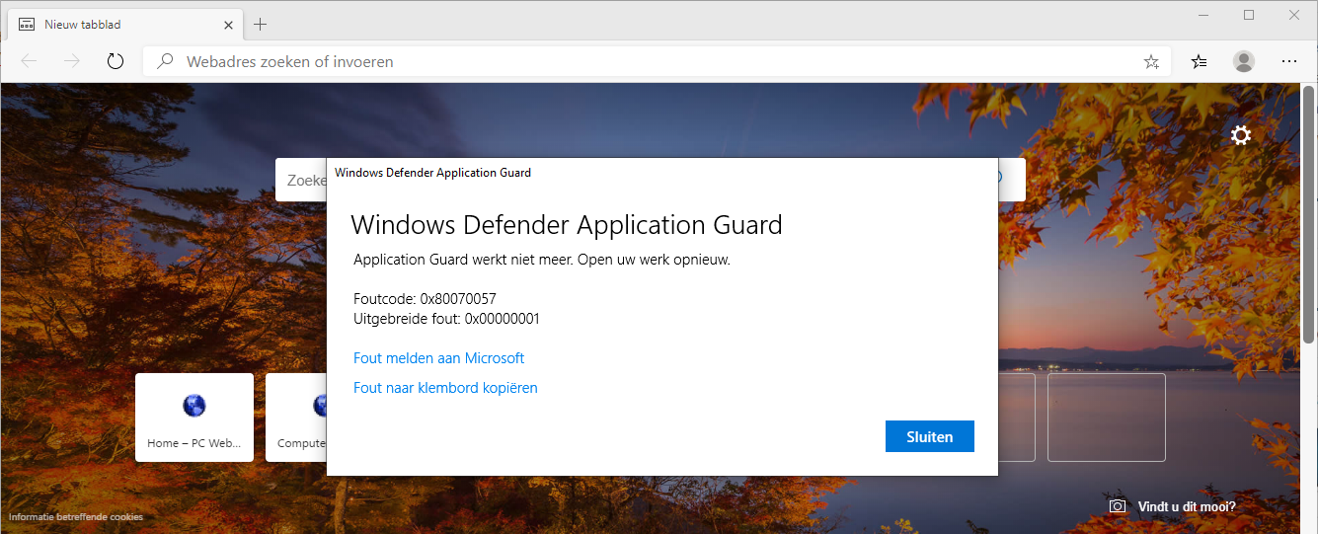Click 'Fout melden aan Microsoft' link
This screenshot has width=1318, height=534.
point(438,358)
